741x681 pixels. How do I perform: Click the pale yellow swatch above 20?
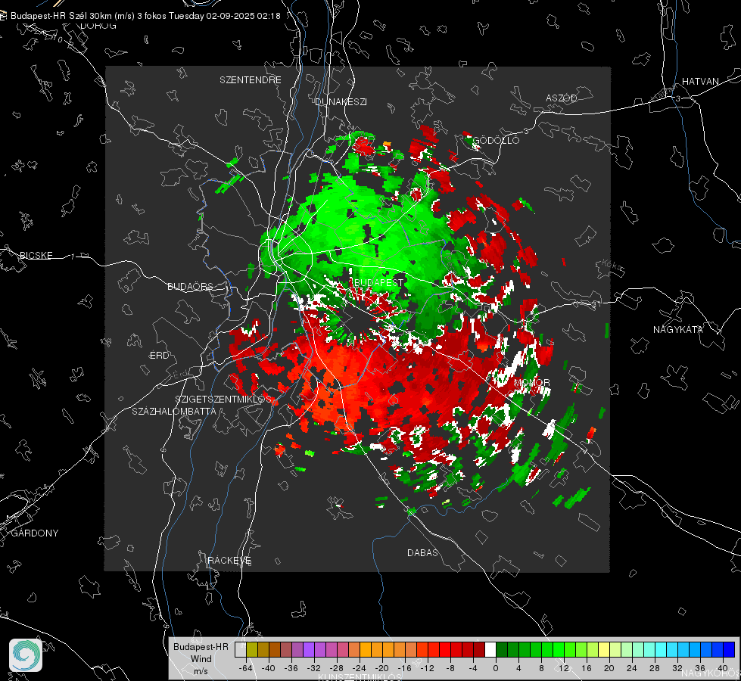point(604,649)
